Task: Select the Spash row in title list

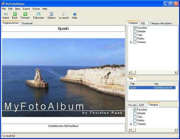Action: coord(152,88)
